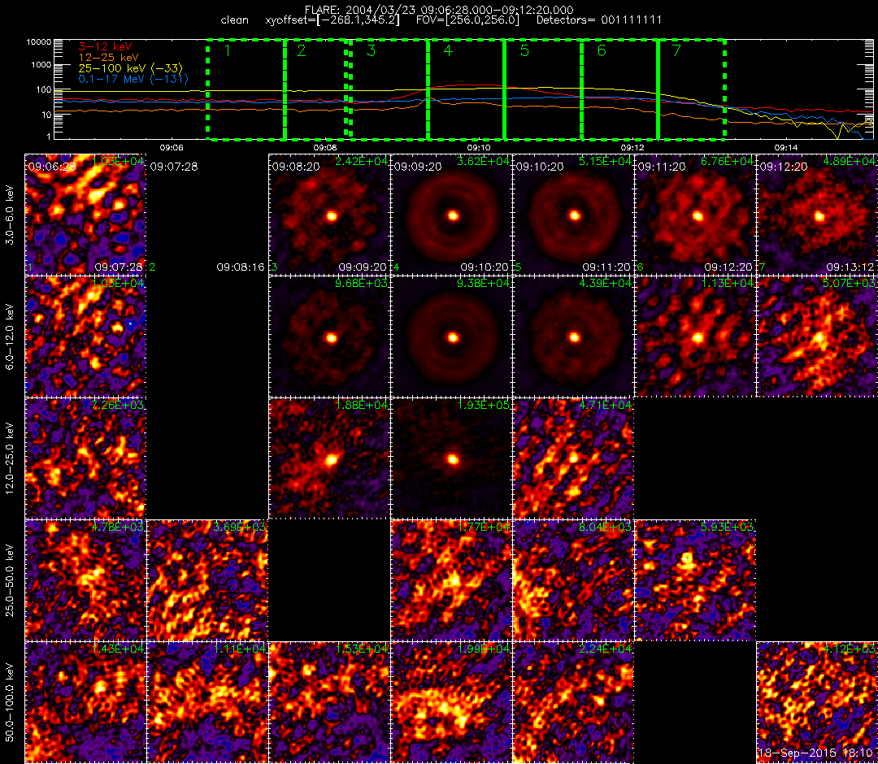The width and height of the screenshot is (878, 764).
Task: Click the '10000' y-axis label
Action: tap(39, 42)
